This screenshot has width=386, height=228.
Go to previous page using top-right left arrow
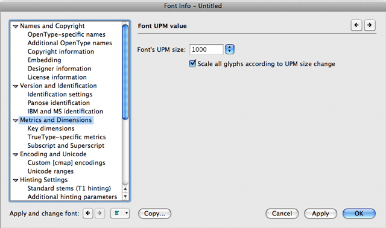(356, 25)
